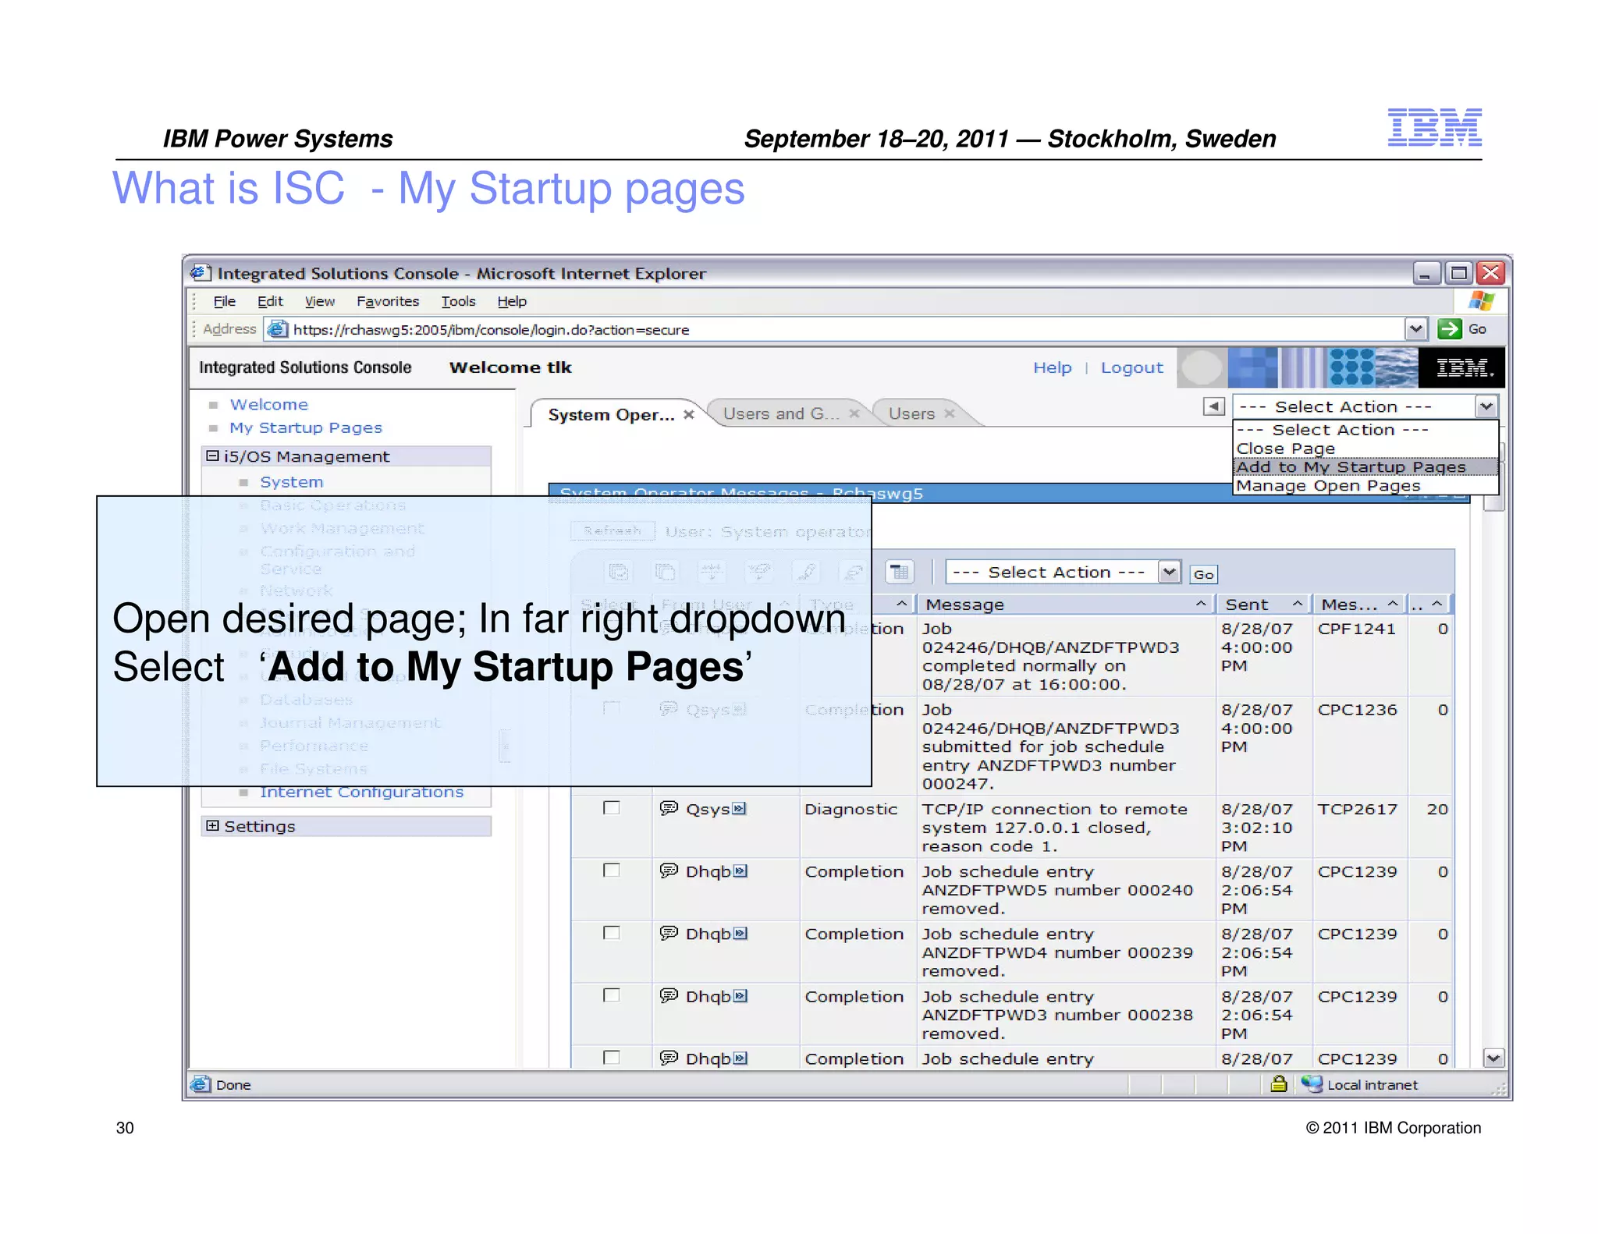Choose Manage Open Pages option
This screenshot has height=1234, width=1598.
1365,486
